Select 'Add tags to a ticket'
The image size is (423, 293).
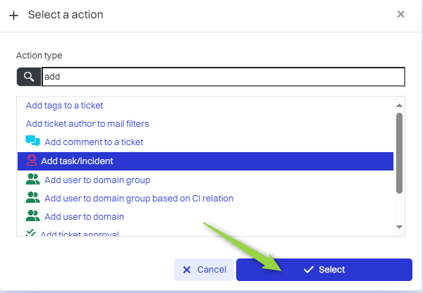click(x=65, y=105)
